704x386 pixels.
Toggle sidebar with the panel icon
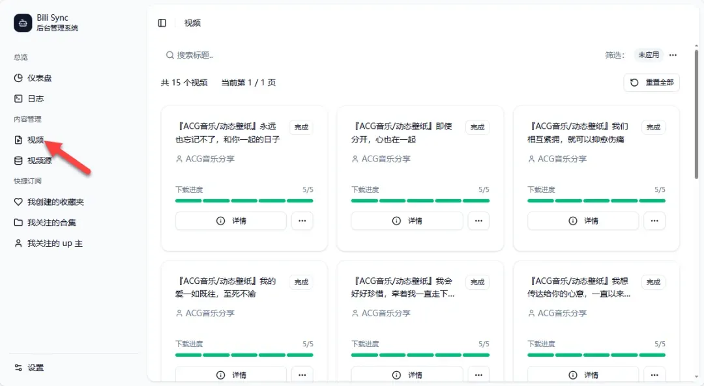(x=162, y=23)
